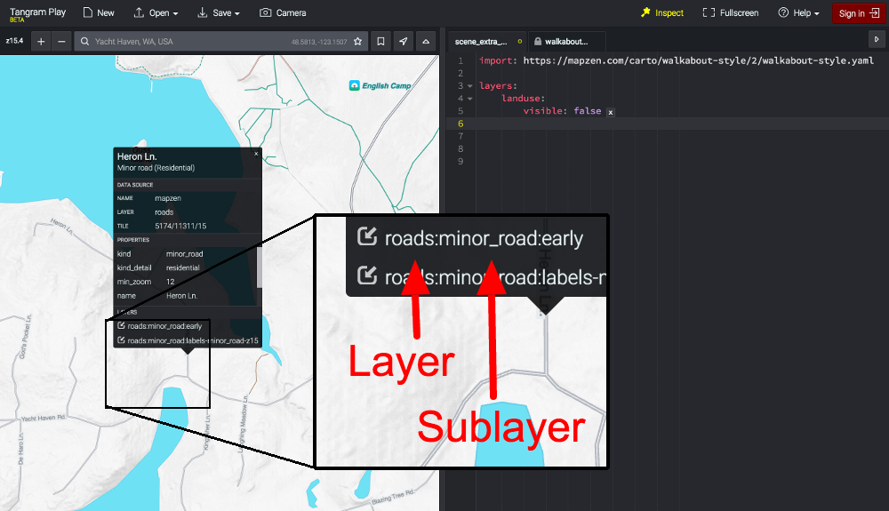Open the Open dropdown menu
Screen dimensions: 889x511
click(156, 12)
